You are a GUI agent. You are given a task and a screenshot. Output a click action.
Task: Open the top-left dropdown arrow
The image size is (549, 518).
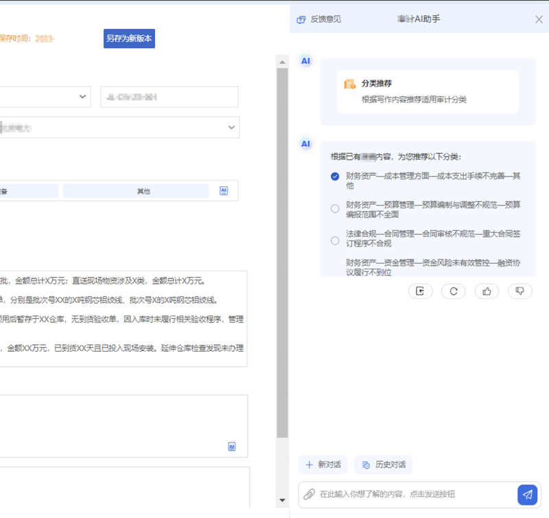tap(83, 97)
